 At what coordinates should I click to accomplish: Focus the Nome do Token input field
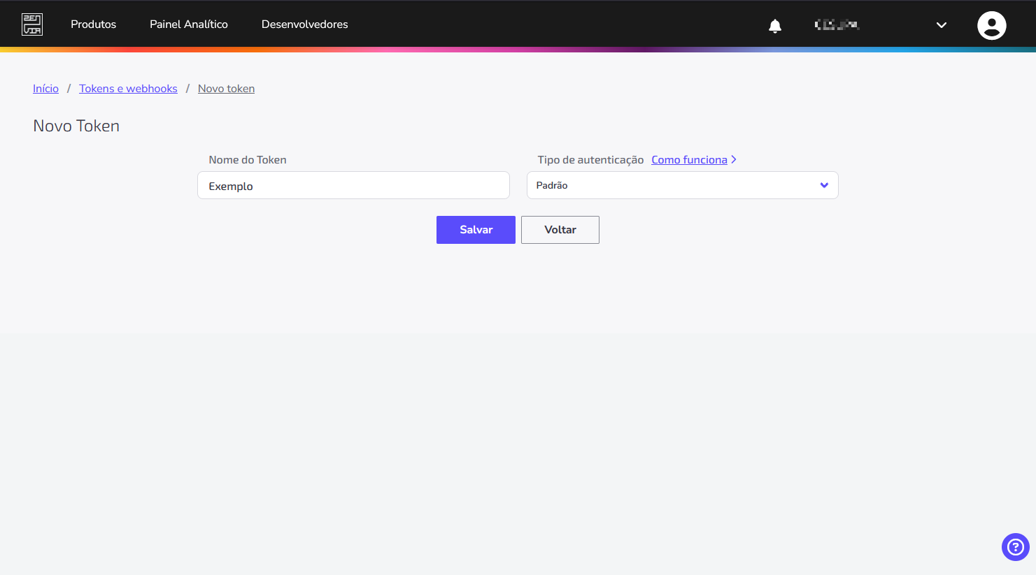353,185
